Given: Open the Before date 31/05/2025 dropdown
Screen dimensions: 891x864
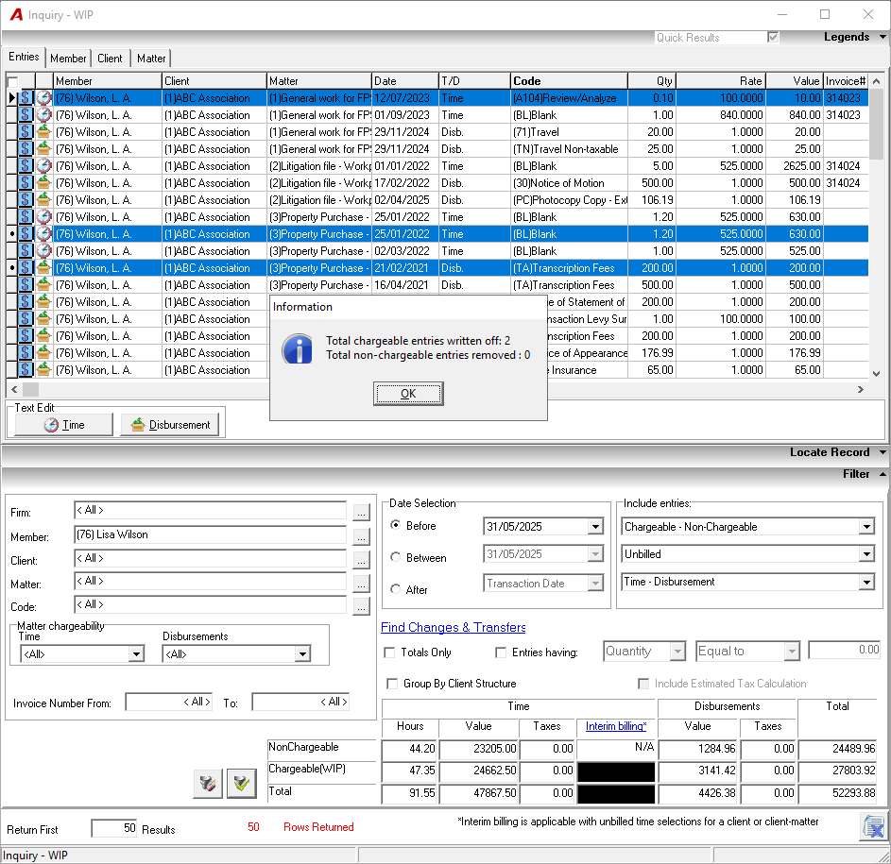Looking at the screenshot, I should pyautogui.click(x=595, y=527).
